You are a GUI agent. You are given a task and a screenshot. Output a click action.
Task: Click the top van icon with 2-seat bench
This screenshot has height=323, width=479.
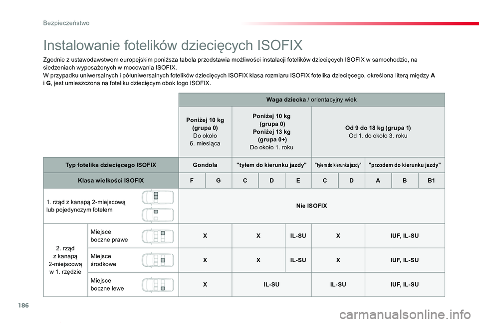(x=158, y=197)
